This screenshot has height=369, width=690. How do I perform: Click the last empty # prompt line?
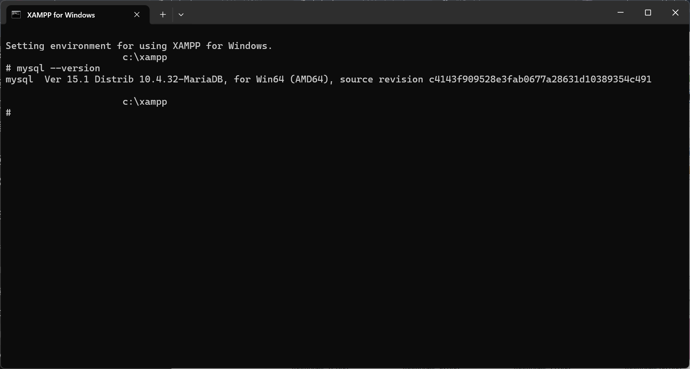(x=8, y=113)
